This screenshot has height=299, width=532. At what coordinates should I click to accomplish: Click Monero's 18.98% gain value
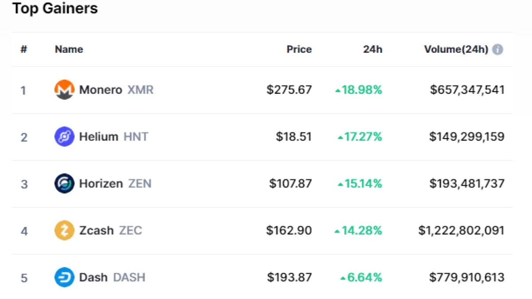pos(361,90)
